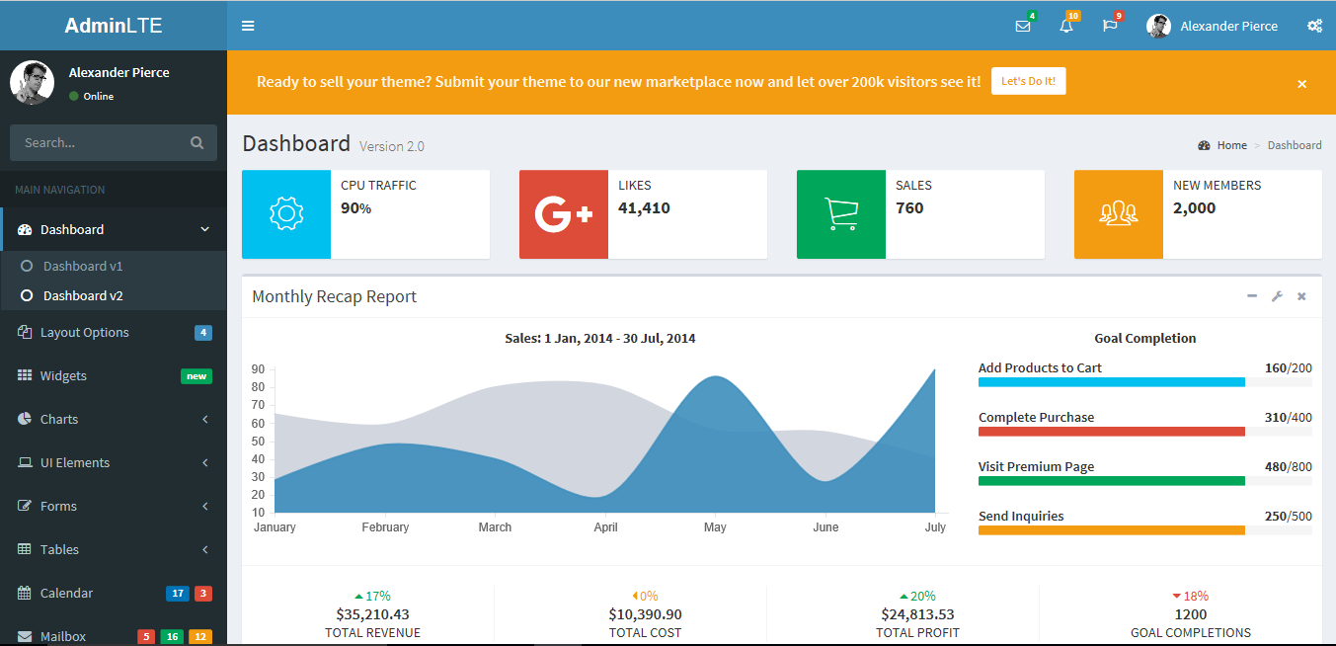Open the Monthly Recap wrench options
Image resolution: width=1336 pixels, height=646 pixels.
1277,296
